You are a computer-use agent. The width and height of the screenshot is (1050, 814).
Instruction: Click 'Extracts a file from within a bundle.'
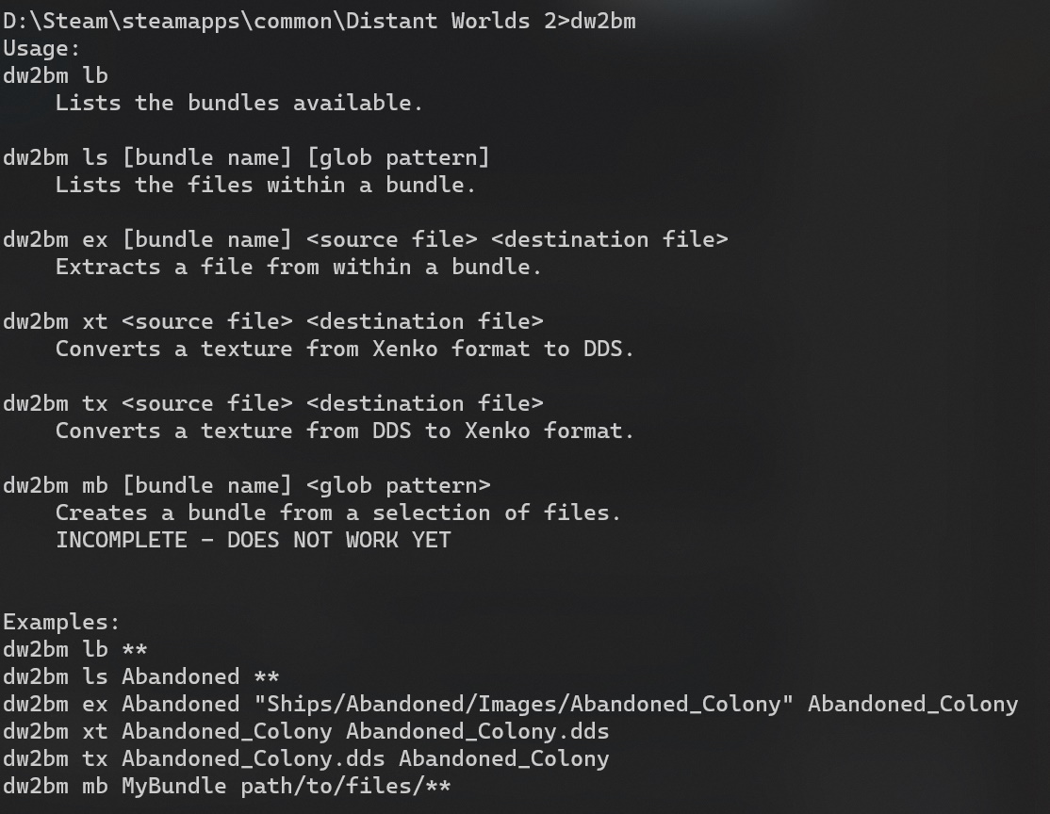point(299,267)
